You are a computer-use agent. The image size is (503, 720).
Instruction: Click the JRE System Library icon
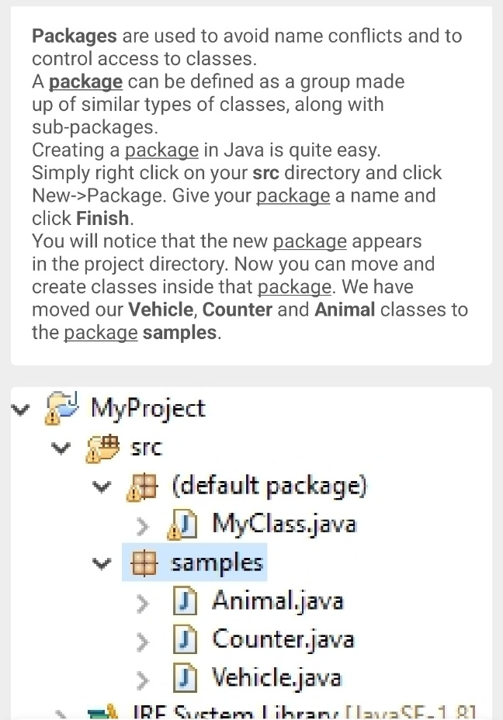103,713
